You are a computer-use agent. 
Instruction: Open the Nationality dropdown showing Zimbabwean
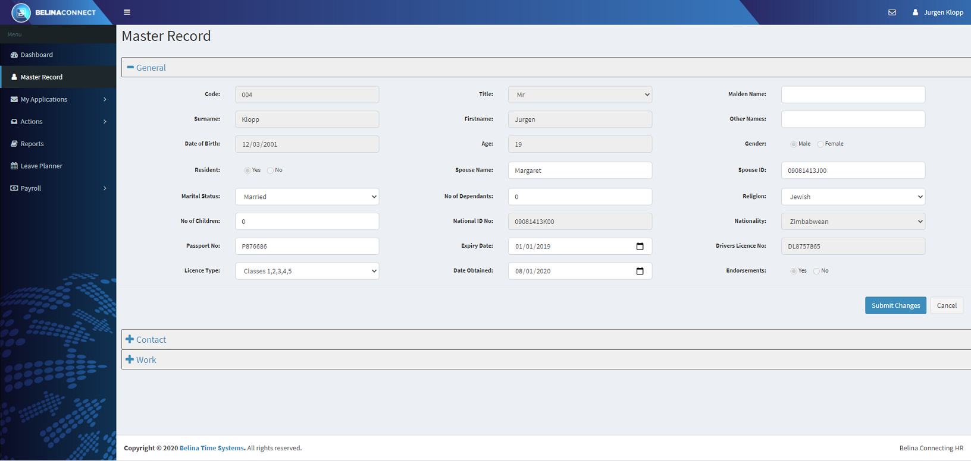click(853, 222)
